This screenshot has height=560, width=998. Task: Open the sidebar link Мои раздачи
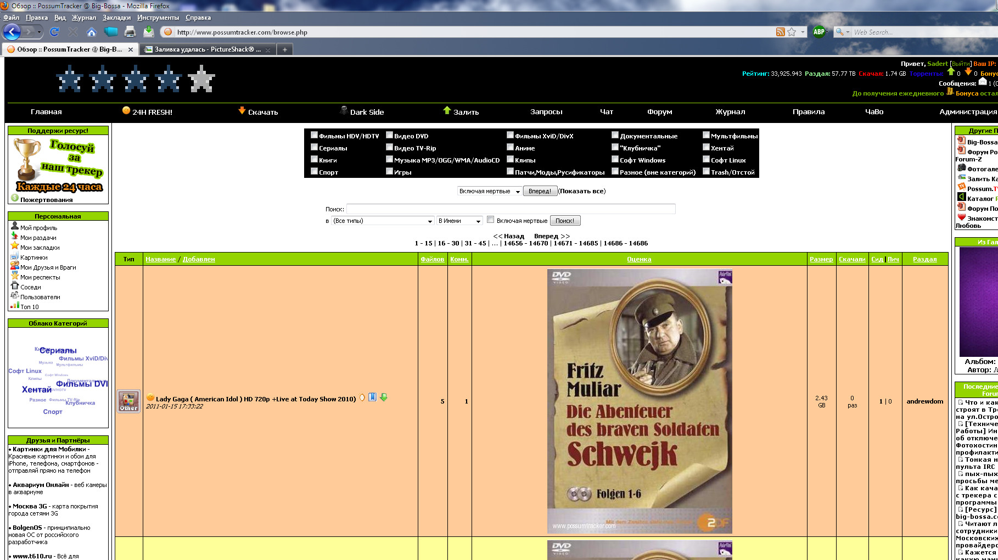(38, 238)
